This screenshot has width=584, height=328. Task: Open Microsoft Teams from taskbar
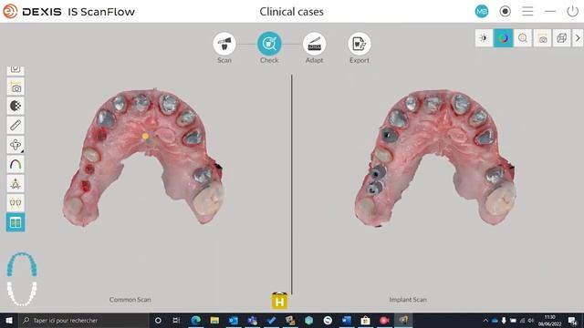(x=252, y=320)
